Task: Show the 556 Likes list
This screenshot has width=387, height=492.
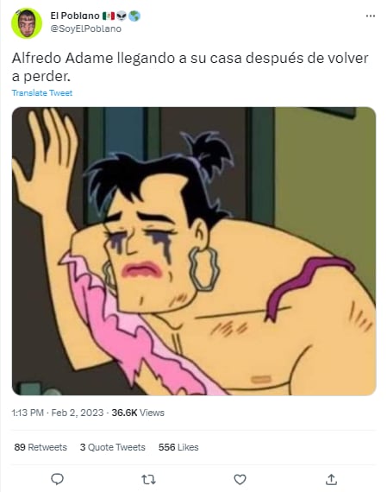Action: [178, 447]
